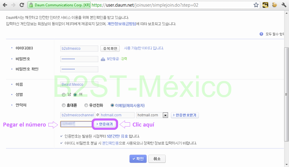289x167 pixels.
Task: Open the yellow G extension icon
Action: [x=265, y=5]
